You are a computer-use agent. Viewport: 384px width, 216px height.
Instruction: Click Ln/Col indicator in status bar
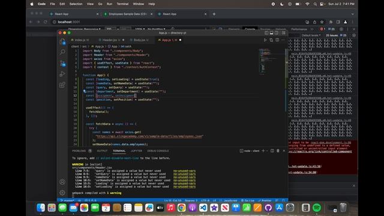(x=173, y=200)
